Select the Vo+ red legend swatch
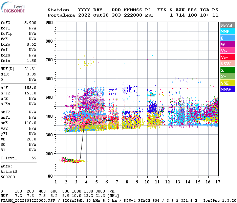Screen dimensions: 237x203 [x=228, y=57]
